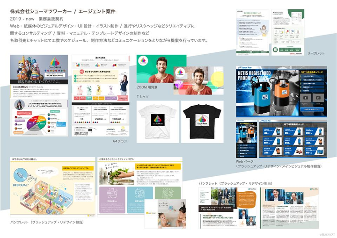Click the small NETIS mobile page preview
337x238 pixels.
point(247,139)
